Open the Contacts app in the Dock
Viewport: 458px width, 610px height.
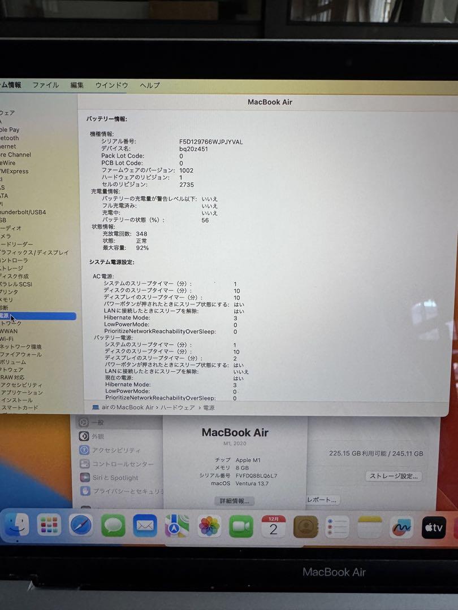(x=306, y=527)
